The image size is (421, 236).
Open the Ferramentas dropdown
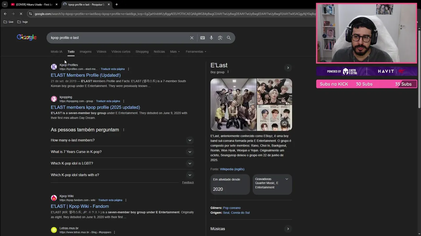(x=196, y=52)
